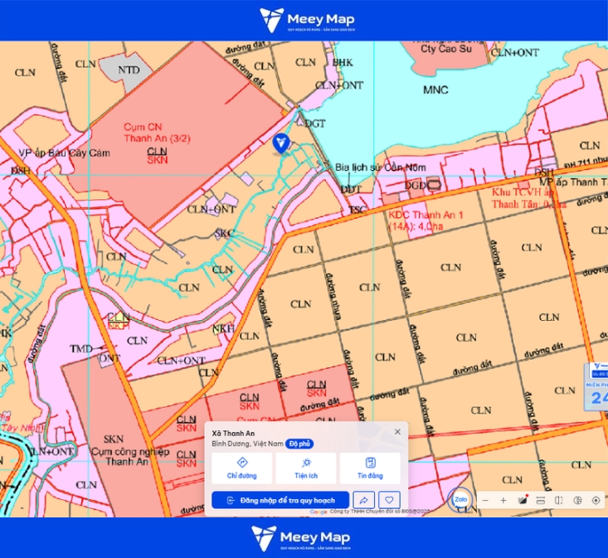Open Tiện ích utilities
This screenshot has height=558, width=608.
click(306, 468)
